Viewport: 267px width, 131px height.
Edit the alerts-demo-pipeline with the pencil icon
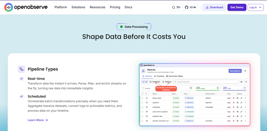coord(241,112)
